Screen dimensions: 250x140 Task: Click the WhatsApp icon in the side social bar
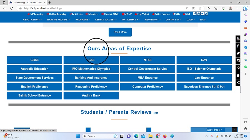pyautogui.click(x=238, y=68)
